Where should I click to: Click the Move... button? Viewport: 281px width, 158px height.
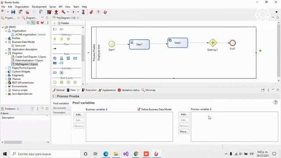[184, 132]
